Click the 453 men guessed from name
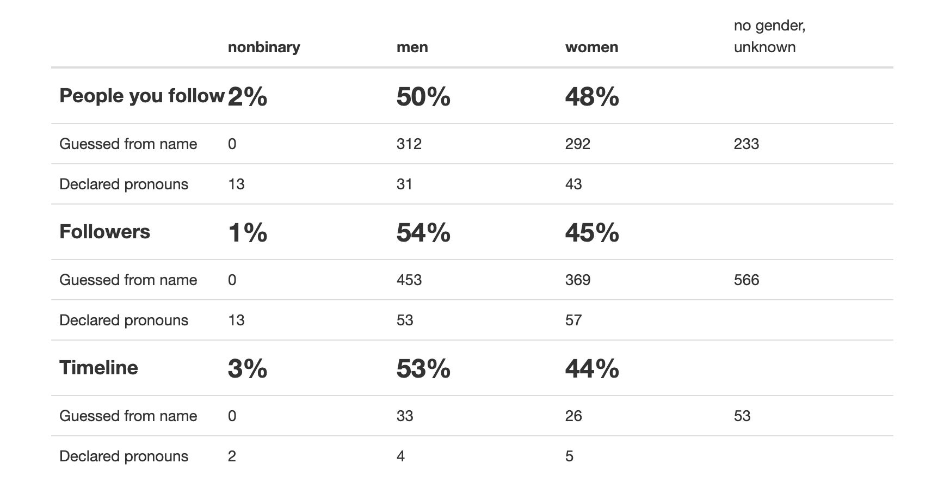This screenshot has height=494, width=950. 409,280
